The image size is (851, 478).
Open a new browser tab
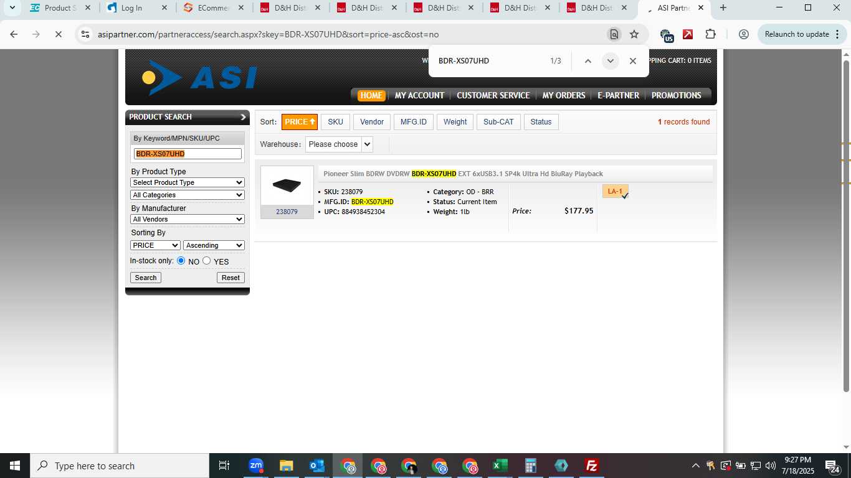(x=723, y=8)
